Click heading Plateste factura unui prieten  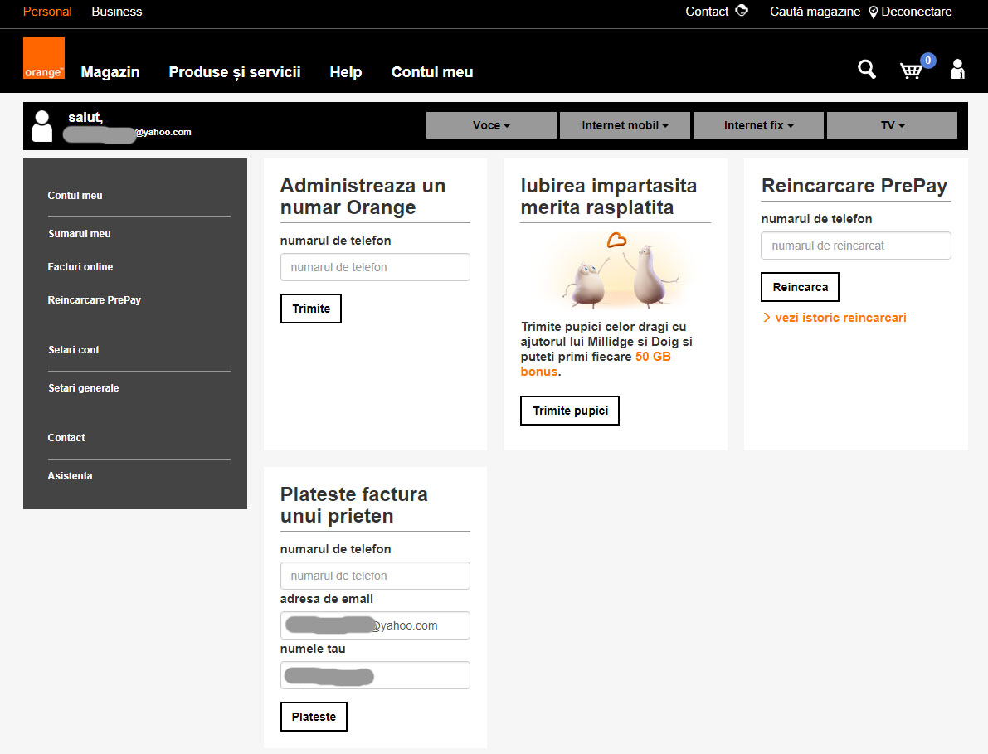[354, 505]
